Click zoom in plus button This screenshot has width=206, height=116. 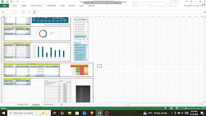click(198, 108)
